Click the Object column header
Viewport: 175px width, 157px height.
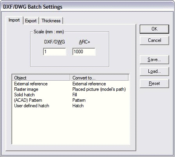pyautogui.click(x=41, y=78)
